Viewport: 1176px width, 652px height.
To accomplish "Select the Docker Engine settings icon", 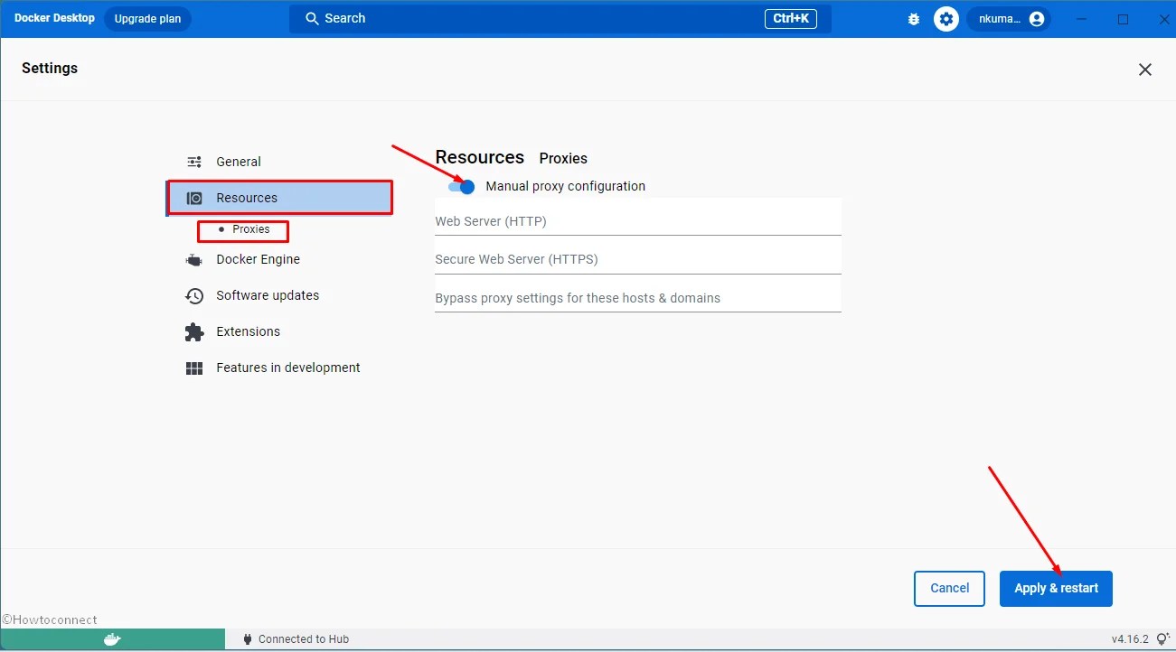I will coord(193,259).
